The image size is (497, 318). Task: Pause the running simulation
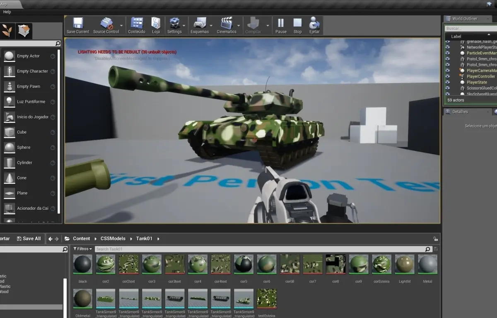tap(281, 25)
